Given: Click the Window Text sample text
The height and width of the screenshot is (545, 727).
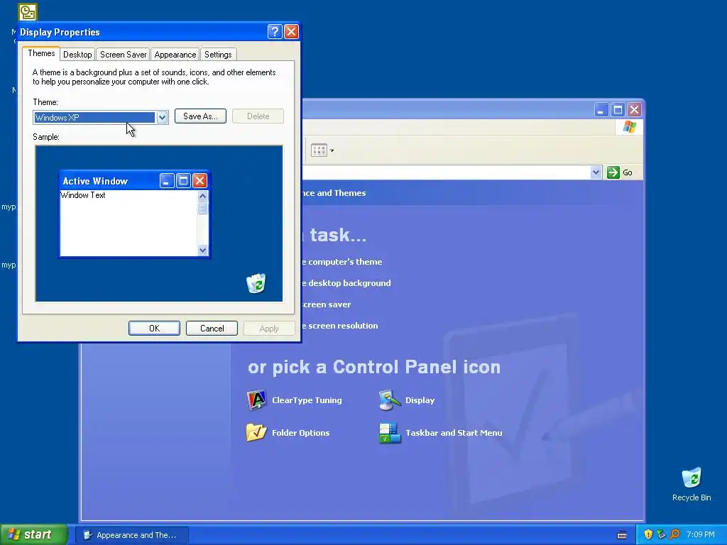Looking at the screenshot, I should click(83, 195).
